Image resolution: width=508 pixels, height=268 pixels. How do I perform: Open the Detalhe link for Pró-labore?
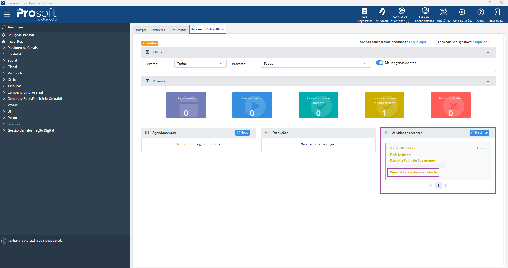[x=481, y=148]
